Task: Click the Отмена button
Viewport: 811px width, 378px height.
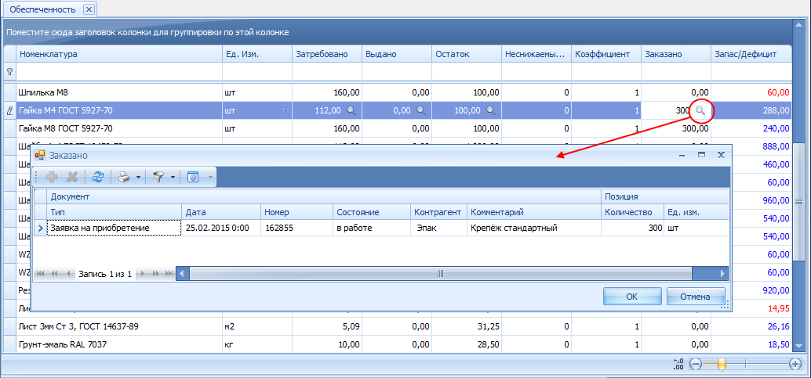Action: pos(695,297)
